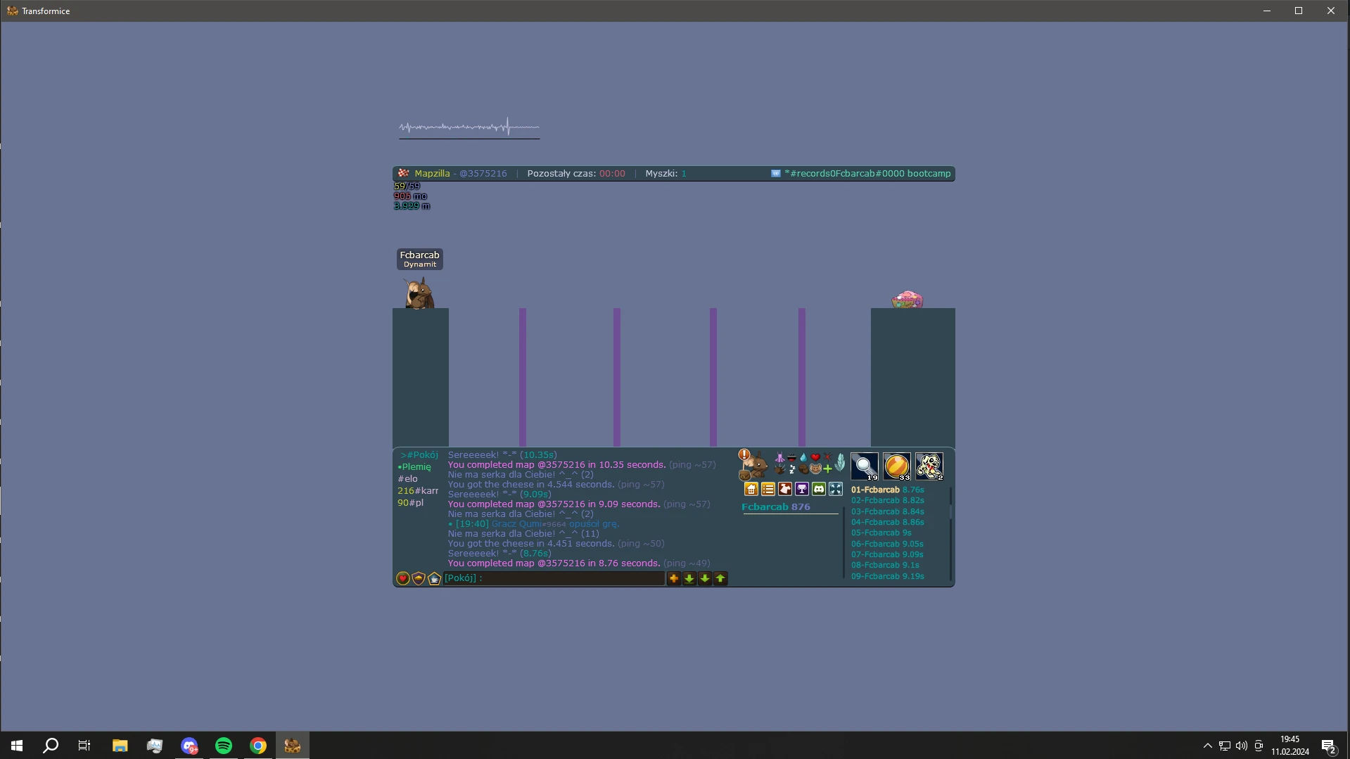Click the checkered flag map icon
The image size is (1350, 759).
click(403, 173)
